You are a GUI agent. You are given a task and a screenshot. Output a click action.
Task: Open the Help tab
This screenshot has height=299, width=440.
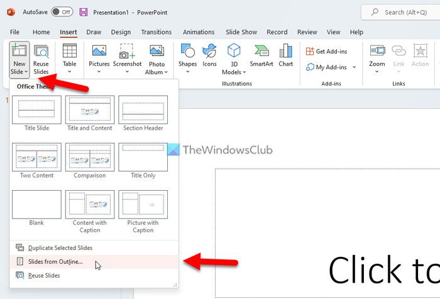[x=356, y=32]
